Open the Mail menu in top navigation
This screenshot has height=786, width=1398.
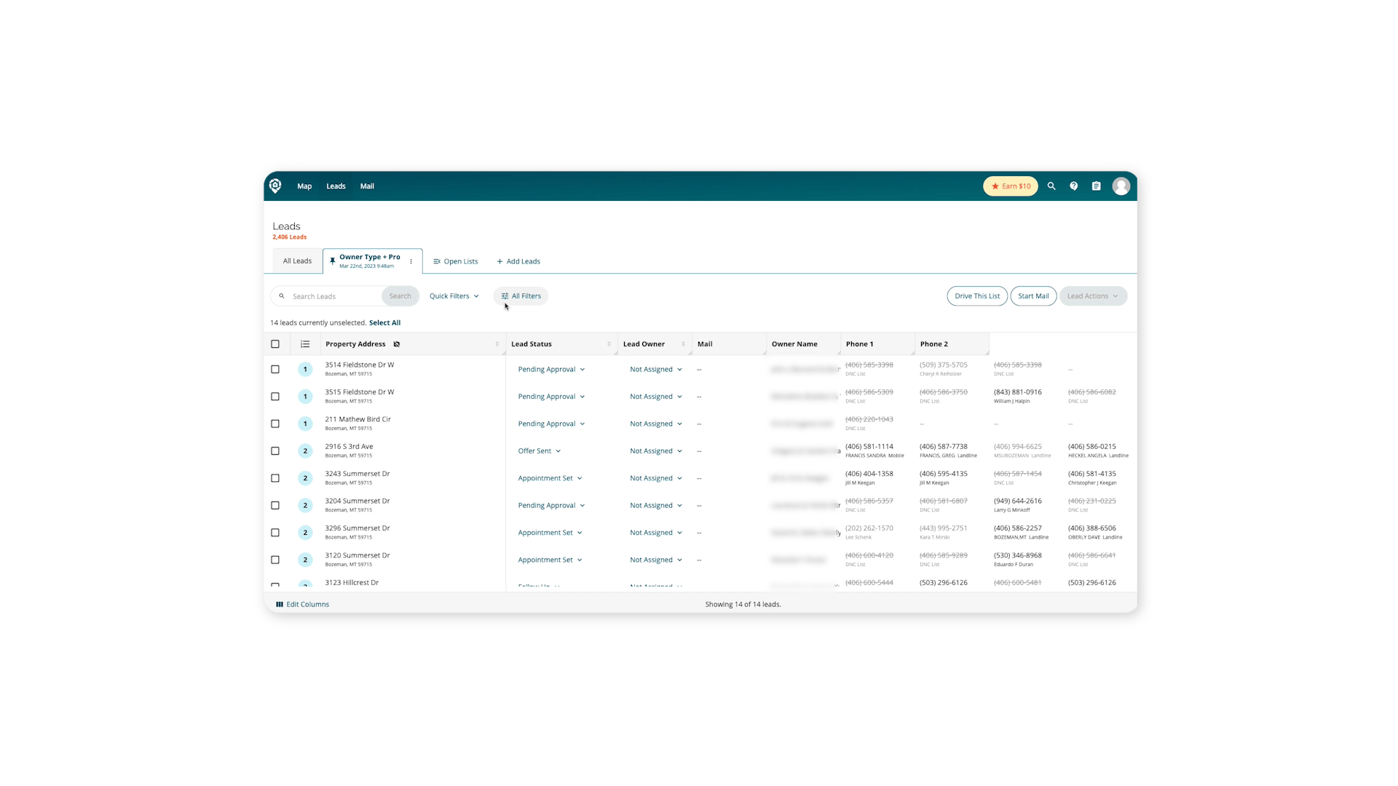367,186
